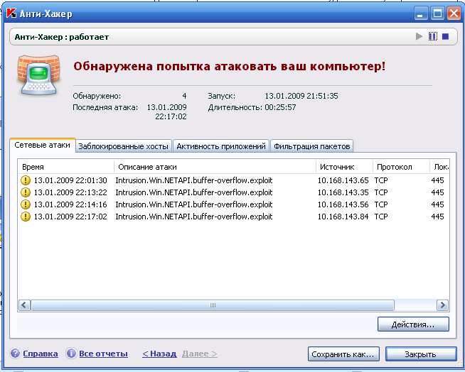
Task: Click the Длительность value 00:25:57
Action: (x=280, y=107)
